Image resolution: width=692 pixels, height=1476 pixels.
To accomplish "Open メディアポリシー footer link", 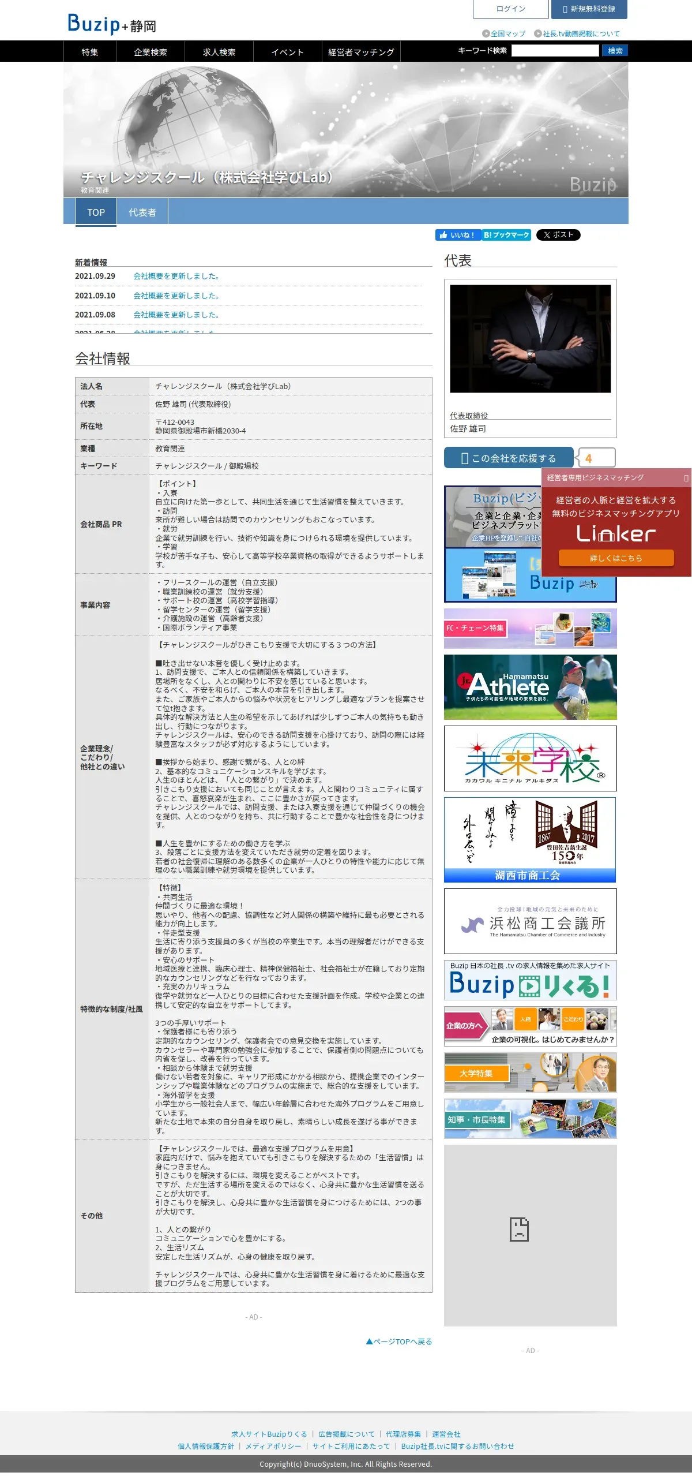I will pos(273,1446).
